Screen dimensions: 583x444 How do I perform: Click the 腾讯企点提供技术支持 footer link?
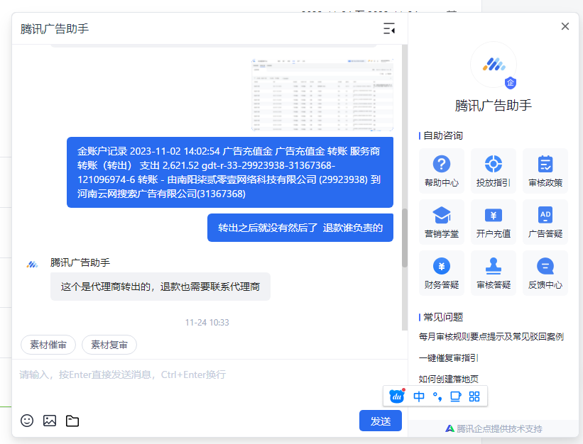[494, 429]
